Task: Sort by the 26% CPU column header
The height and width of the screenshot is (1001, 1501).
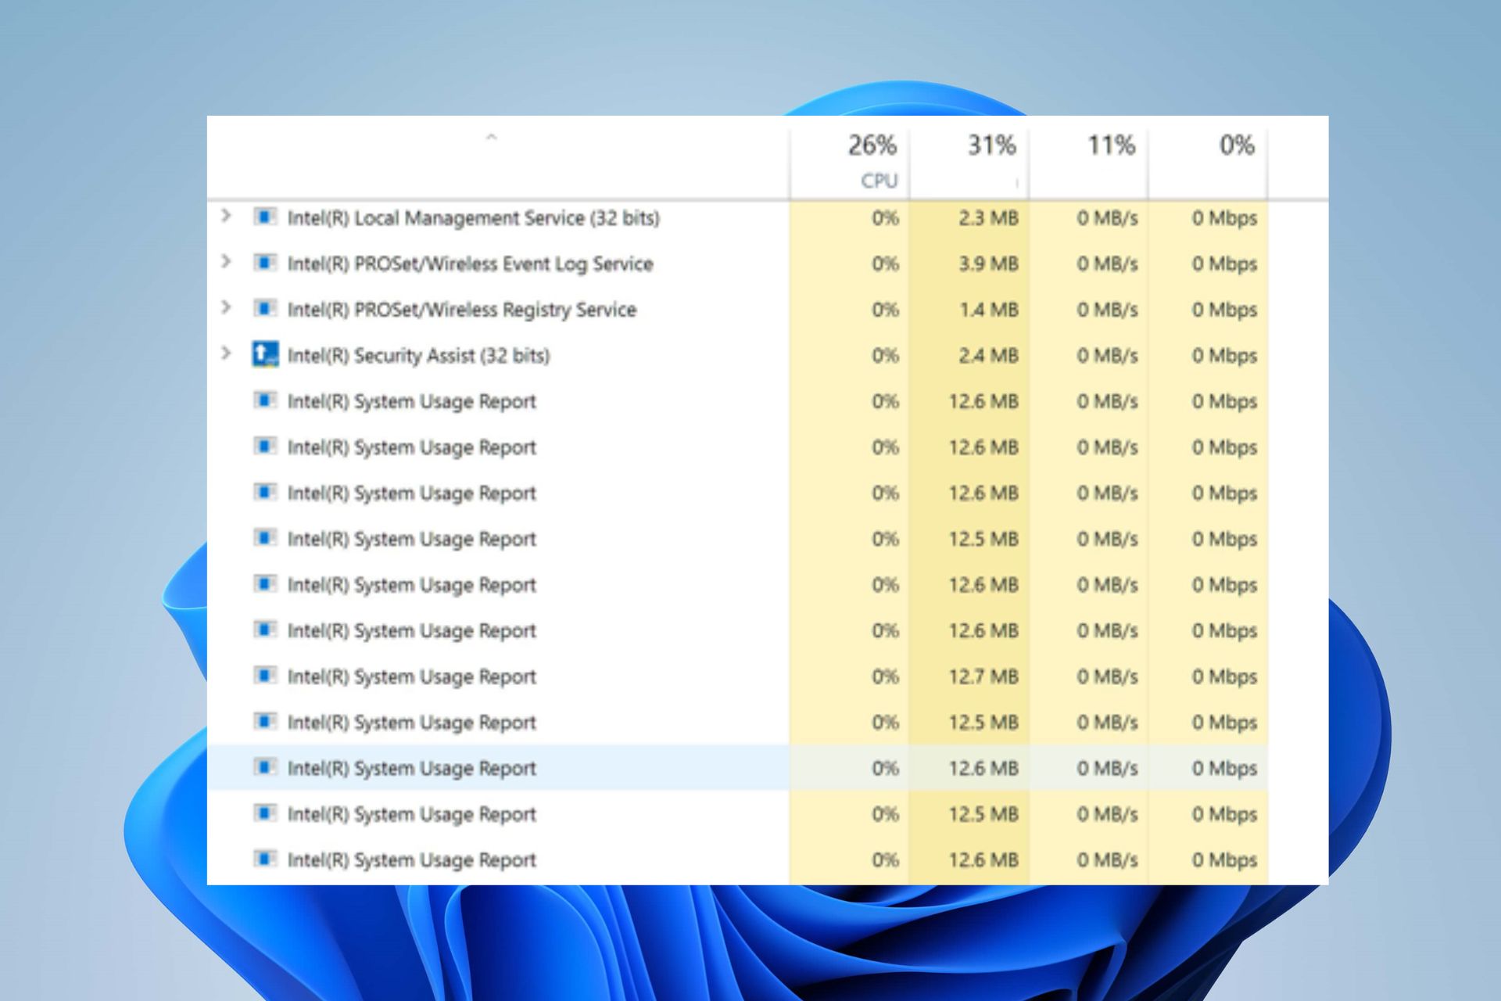Action: click(849, 160)
